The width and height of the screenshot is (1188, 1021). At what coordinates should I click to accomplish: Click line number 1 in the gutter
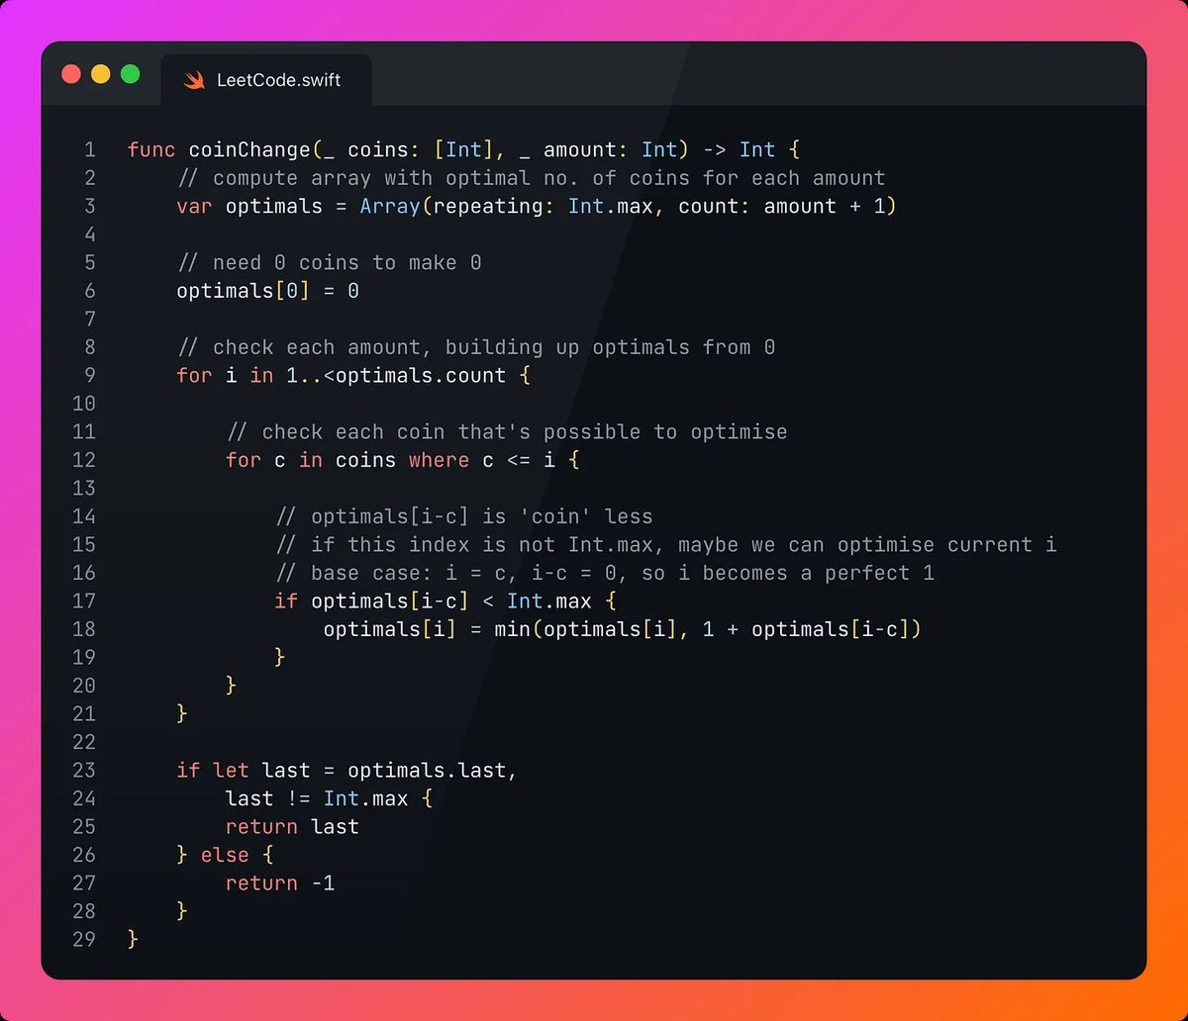[90, 149]
